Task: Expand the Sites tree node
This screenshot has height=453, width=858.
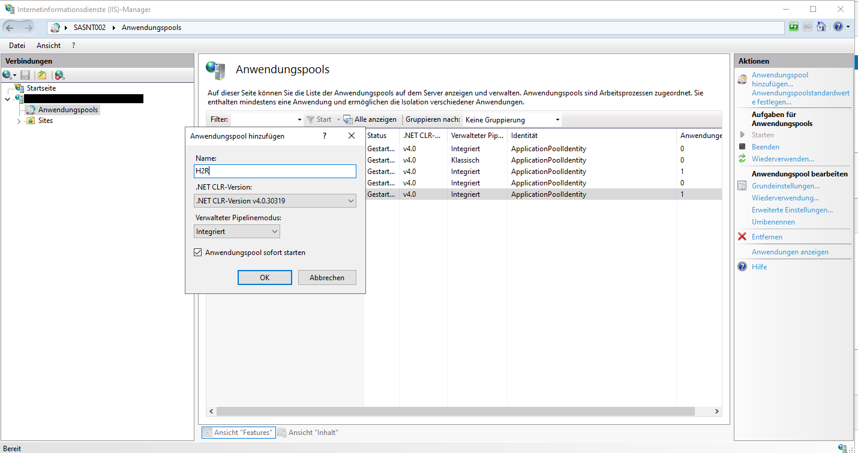Action: [x=19, y=121]
